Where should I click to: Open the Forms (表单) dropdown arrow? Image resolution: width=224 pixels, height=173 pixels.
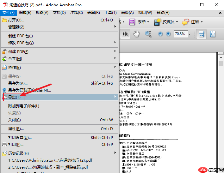pyautogui.click(x=148, y=22)
